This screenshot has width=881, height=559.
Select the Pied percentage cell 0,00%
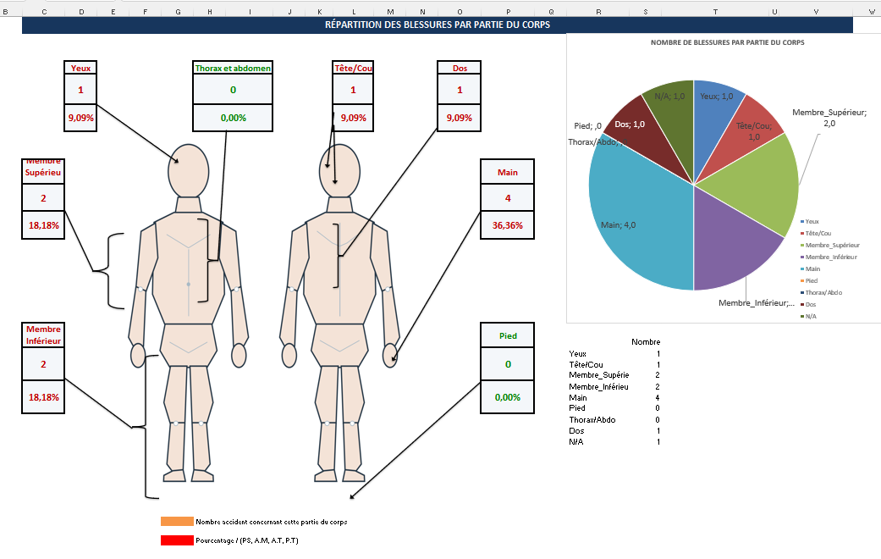(x=508, y=397)
